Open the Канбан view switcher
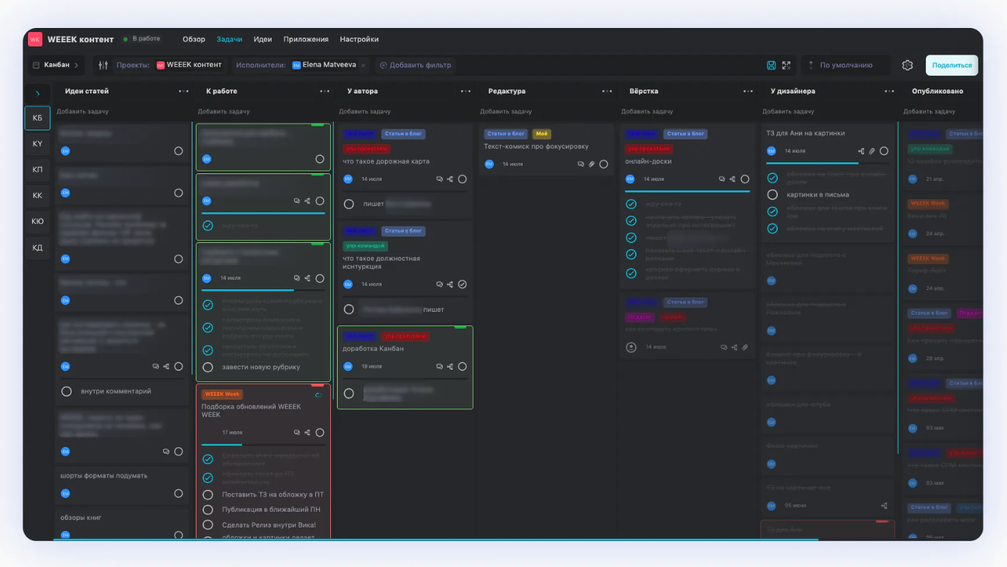Viewport: 1007px width, 567px height. pos(56,66)
